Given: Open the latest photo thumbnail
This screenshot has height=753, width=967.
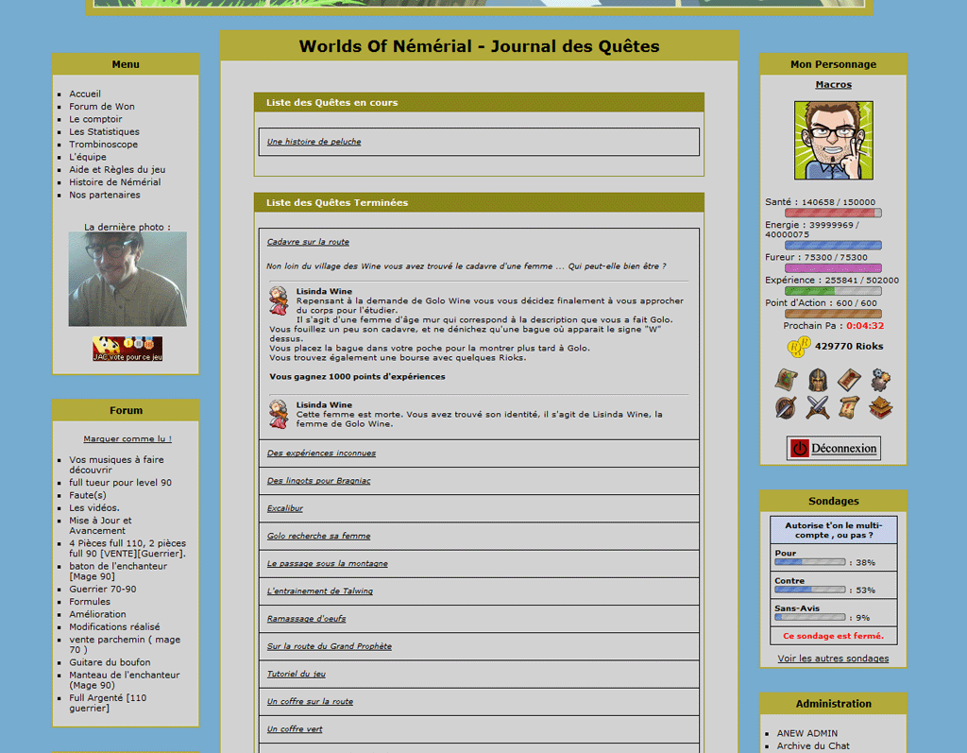Looking at the screenshot, I should pyautogui.click(x=127, y=280).
